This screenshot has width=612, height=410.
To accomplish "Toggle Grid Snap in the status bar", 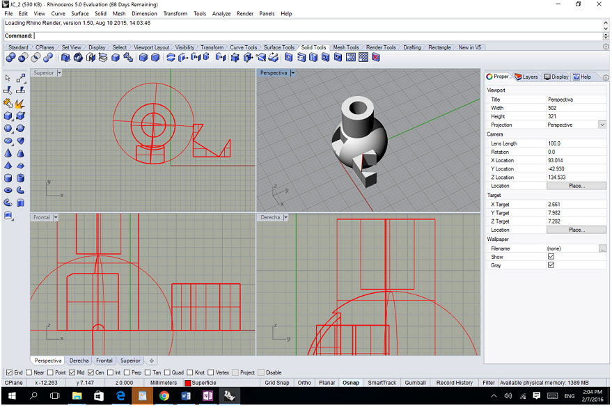I will pos(277,383).
